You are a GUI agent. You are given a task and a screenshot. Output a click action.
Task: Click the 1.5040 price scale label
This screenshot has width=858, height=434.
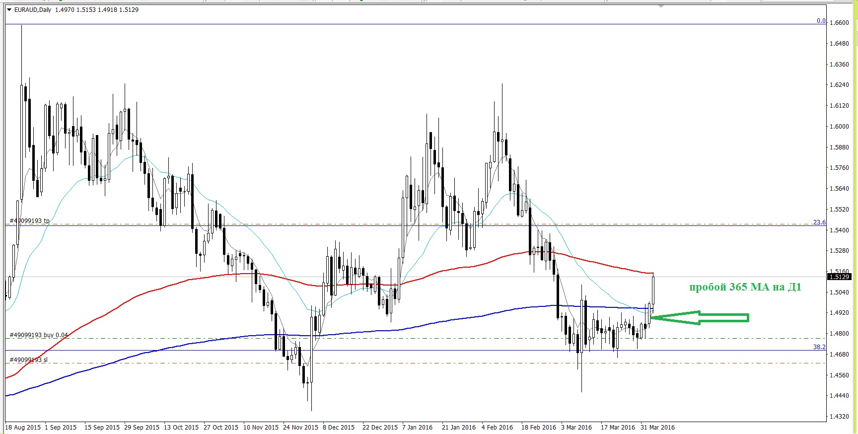coord(839,292)
